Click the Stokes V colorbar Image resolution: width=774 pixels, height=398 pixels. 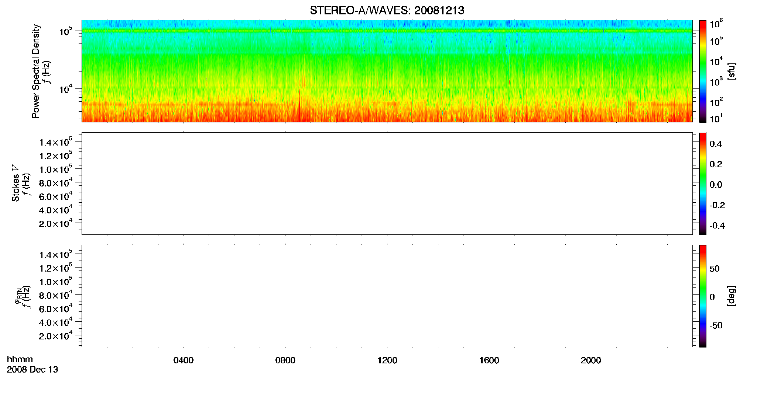pyautogui.click(x=703, y=184)
